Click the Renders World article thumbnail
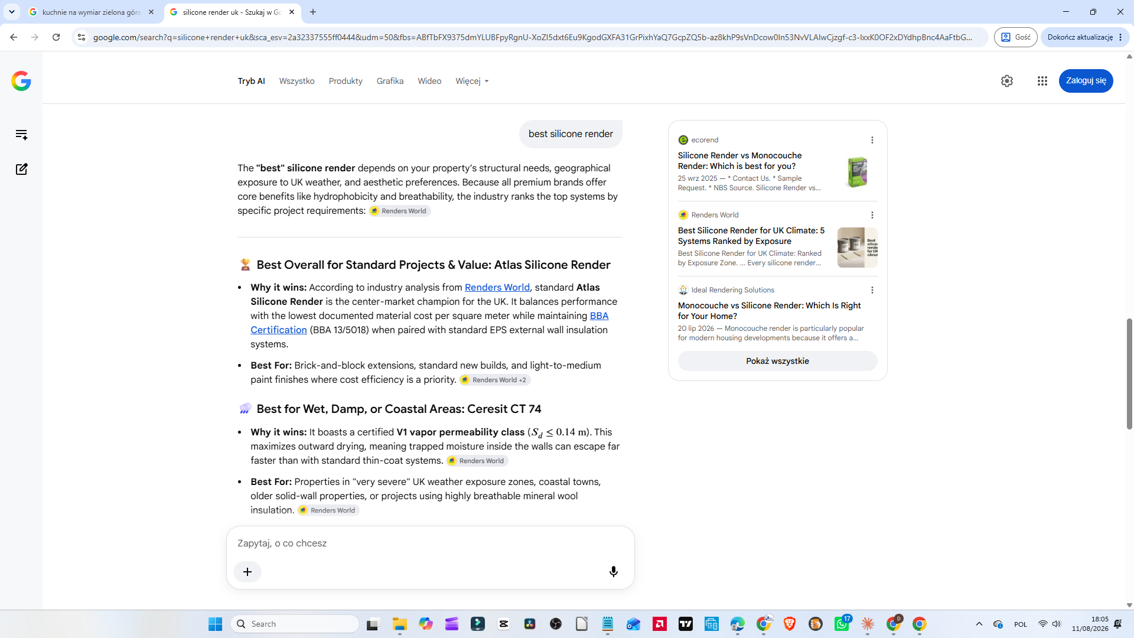The height and width of the screenshot is (638, 1134). point(857,247)
